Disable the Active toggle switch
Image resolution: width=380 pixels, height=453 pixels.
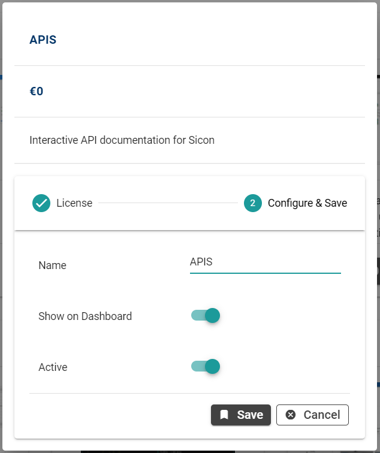pos(206,366)
